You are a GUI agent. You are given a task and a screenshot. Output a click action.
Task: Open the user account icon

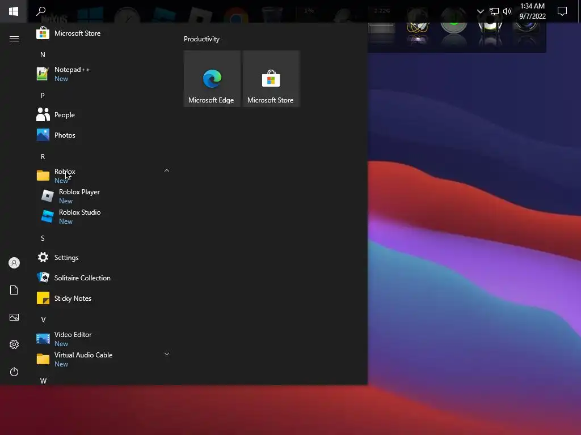tap(14, 263)
